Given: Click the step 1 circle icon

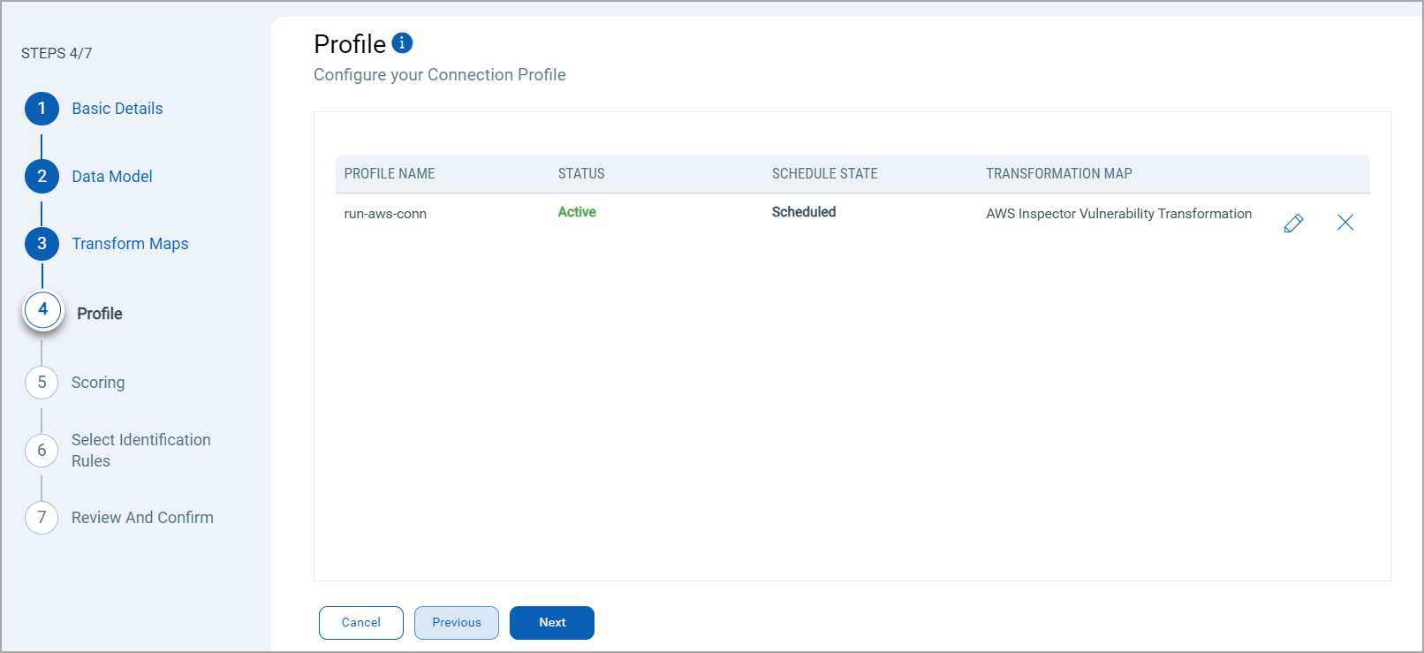Looking at the screenshot, I should click(x=42, y=109).
